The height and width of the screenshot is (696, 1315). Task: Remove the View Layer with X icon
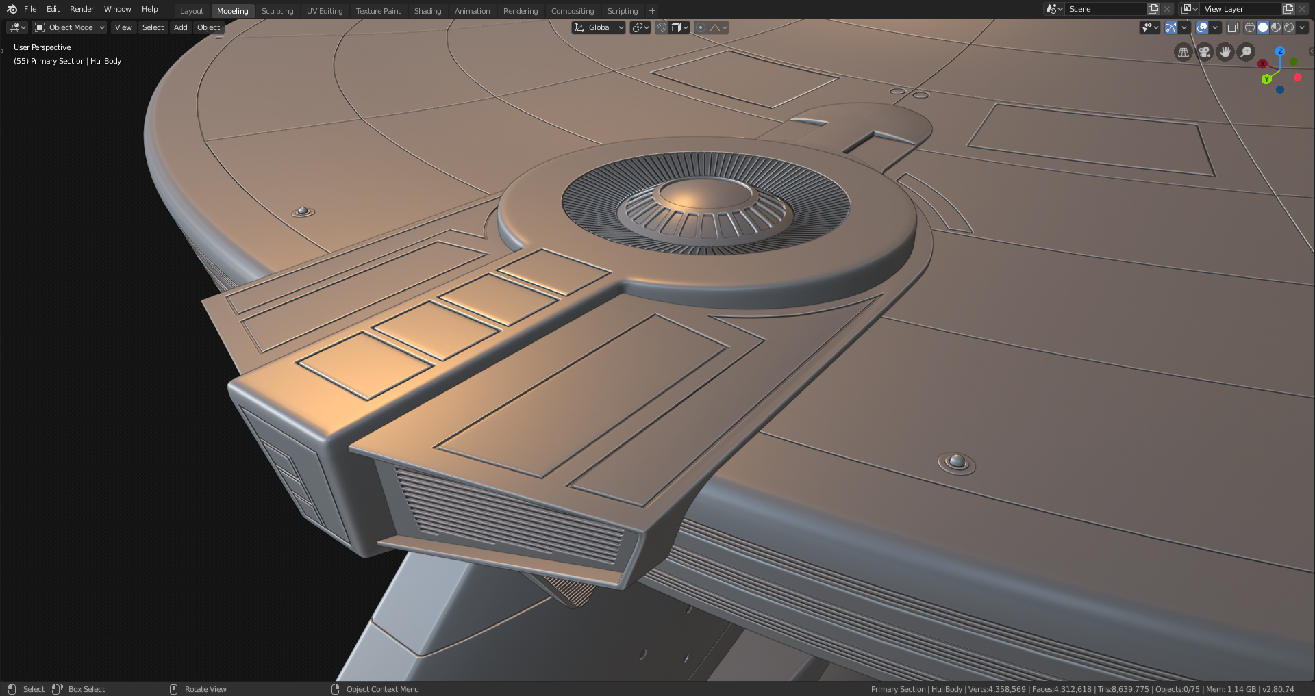coord(1302,9)
